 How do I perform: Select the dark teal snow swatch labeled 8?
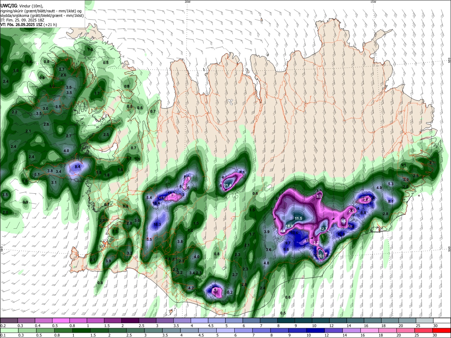tap(286, 320)
